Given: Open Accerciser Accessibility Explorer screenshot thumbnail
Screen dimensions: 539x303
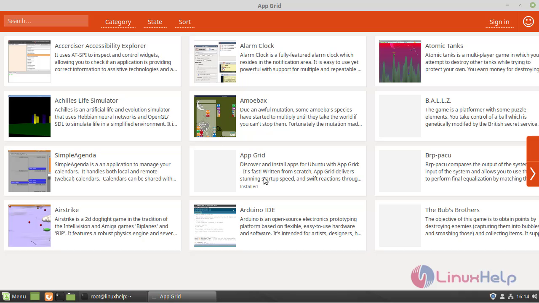Looking at the screenshot, I should (x=29, y=61).
